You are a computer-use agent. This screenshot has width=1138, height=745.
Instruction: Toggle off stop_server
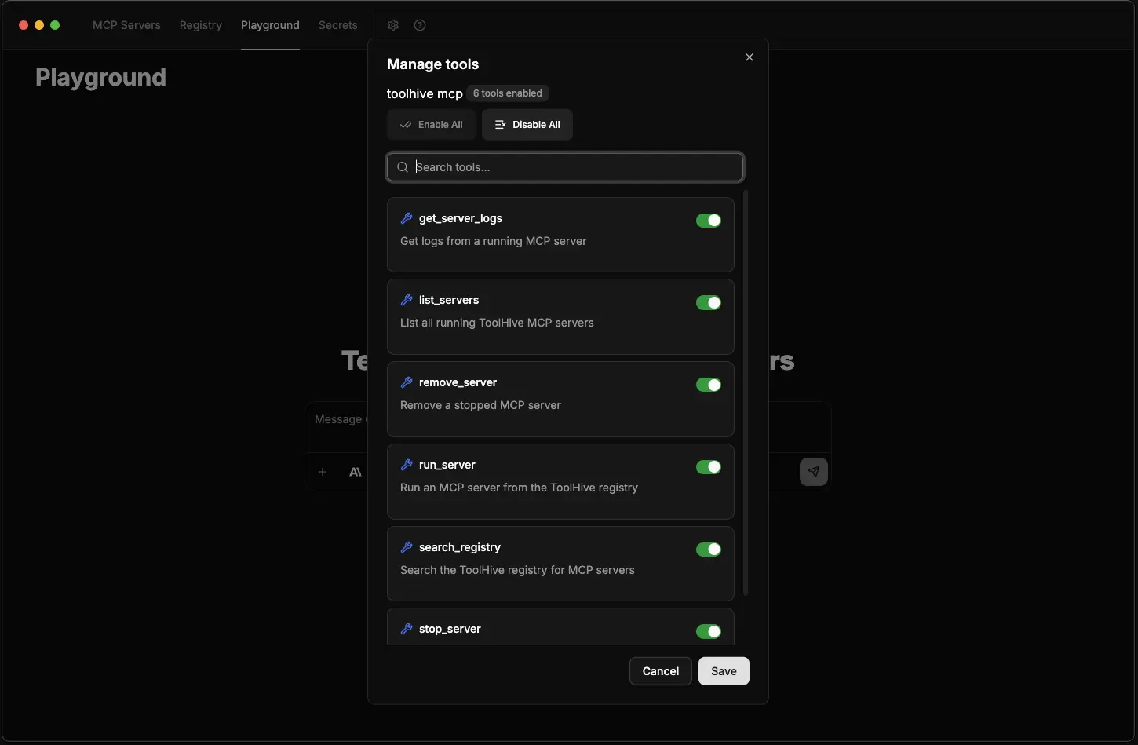tap(708, 632)
